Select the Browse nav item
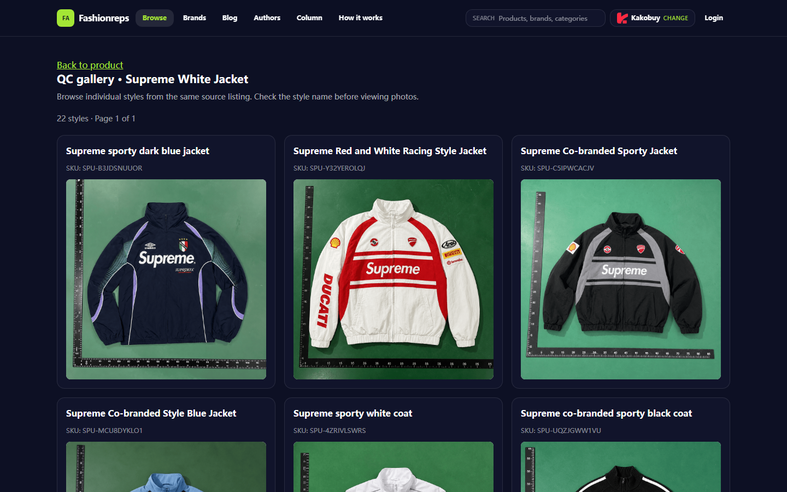Screen dimensions: 787x492 click(x=155, y=18)
